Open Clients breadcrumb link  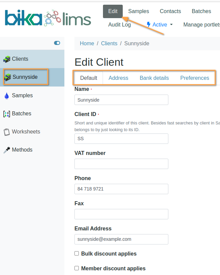click(109, 43)
